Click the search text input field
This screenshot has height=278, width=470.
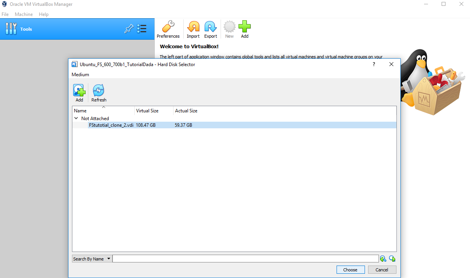pos(245,259)
